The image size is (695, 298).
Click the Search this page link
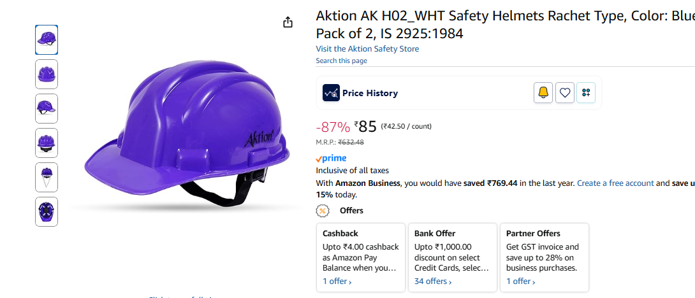click(341, 60)
